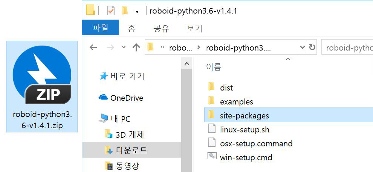Select OneDrive in navigation pane

click(127, 98)
